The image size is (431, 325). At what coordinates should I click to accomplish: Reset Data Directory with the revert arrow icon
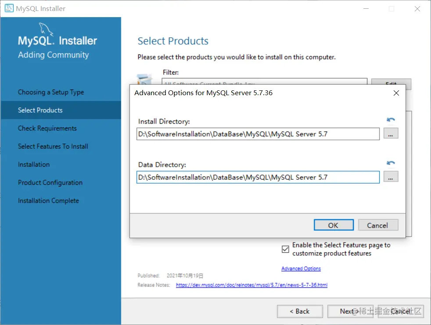coord(391,163)
